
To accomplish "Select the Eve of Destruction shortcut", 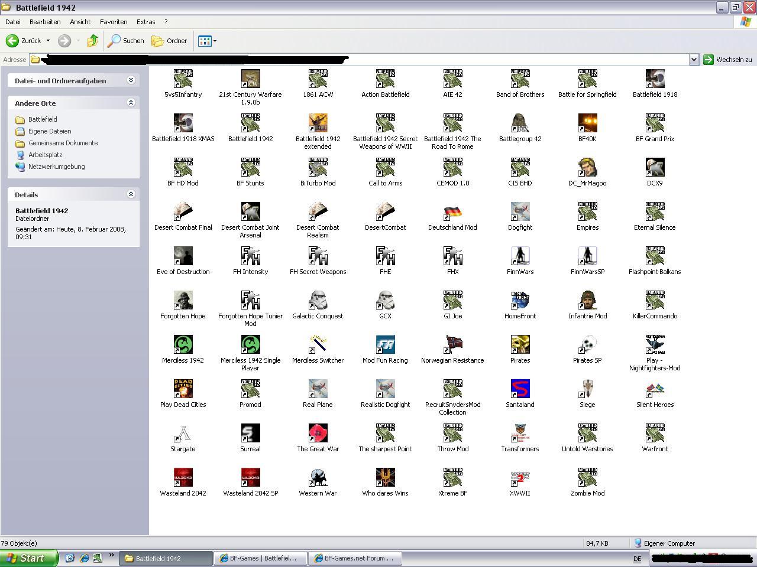I will coord(183,260).
